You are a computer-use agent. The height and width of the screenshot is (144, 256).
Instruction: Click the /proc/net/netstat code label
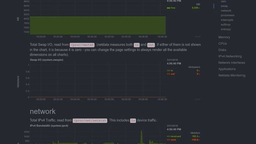[x=90, y=120]
